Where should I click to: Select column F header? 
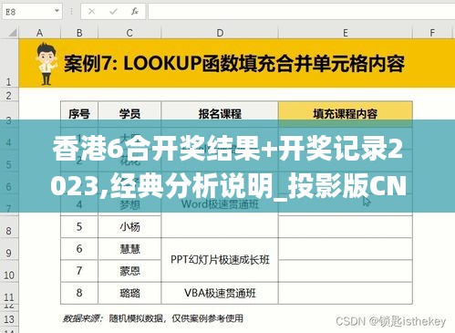point(432,33)
